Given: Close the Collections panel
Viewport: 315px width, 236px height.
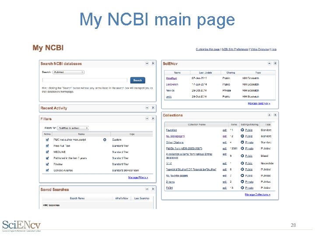Looking at the screenshot, I should [x=275, y=115].
